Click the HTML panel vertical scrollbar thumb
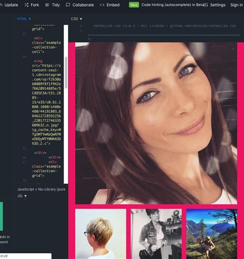Screen dimensions: 244x259 pos(66,73)
